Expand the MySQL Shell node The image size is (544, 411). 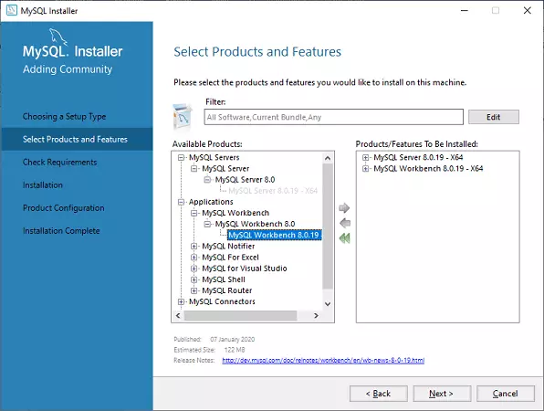[194, 279]
